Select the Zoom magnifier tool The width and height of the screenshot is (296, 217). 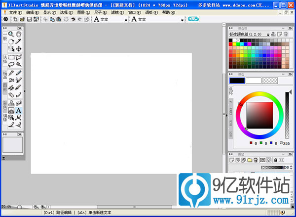[x=11, y=34]
